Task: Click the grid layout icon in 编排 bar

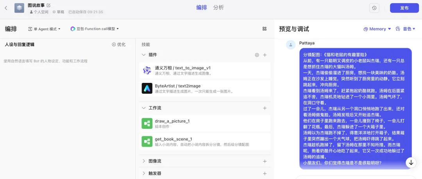Action: tap(265, 29)
